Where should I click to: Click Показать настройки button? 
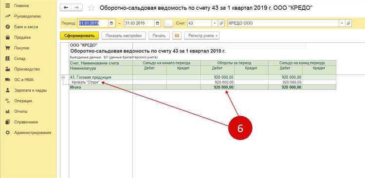pos(124,36)
